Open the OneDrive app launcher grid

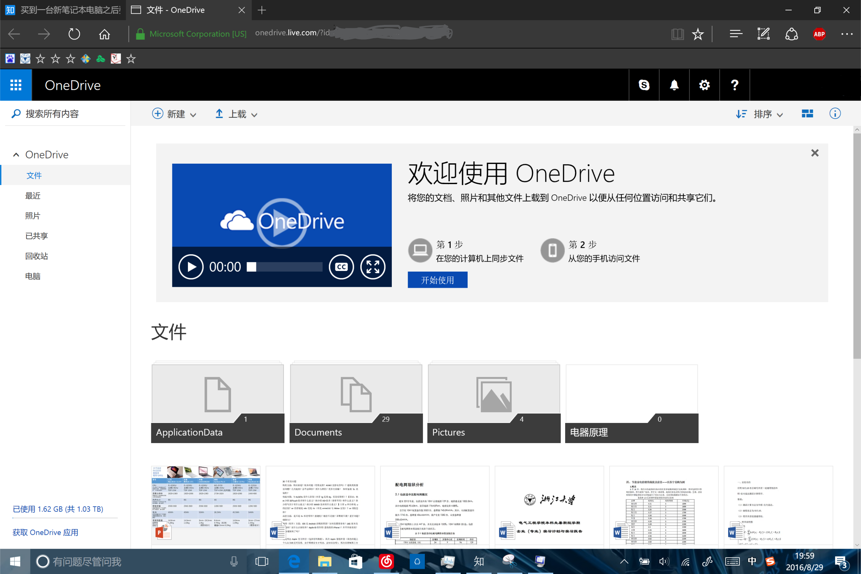click(x=16, y=85)
